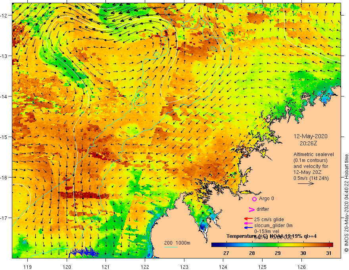Click the '(0.1m contours)' caption line

[311, 160]
